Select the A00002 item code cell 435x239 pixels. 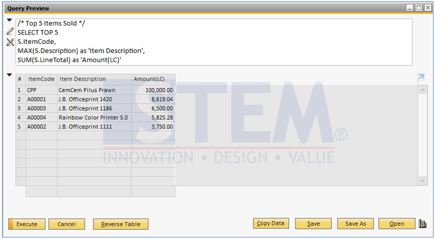pyautogui.click(x=41, y=127)
